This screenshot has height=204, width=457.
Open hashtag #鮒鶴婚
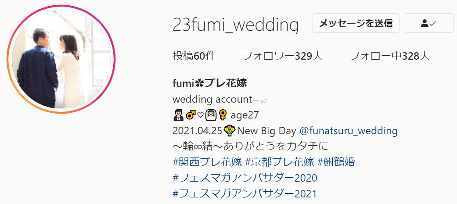pyautogui.click(x=336, y=162)
